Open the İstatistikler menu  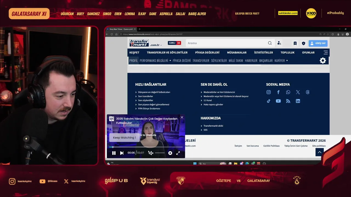pyautogui.click(x=264, y=53)
